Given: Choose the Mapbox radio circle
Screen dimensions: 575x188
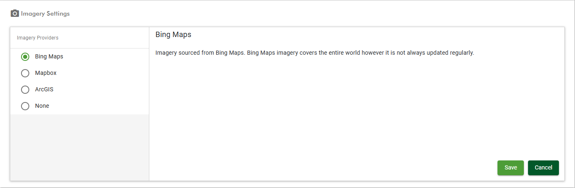Looking at the screenshot, I should 25,73.
